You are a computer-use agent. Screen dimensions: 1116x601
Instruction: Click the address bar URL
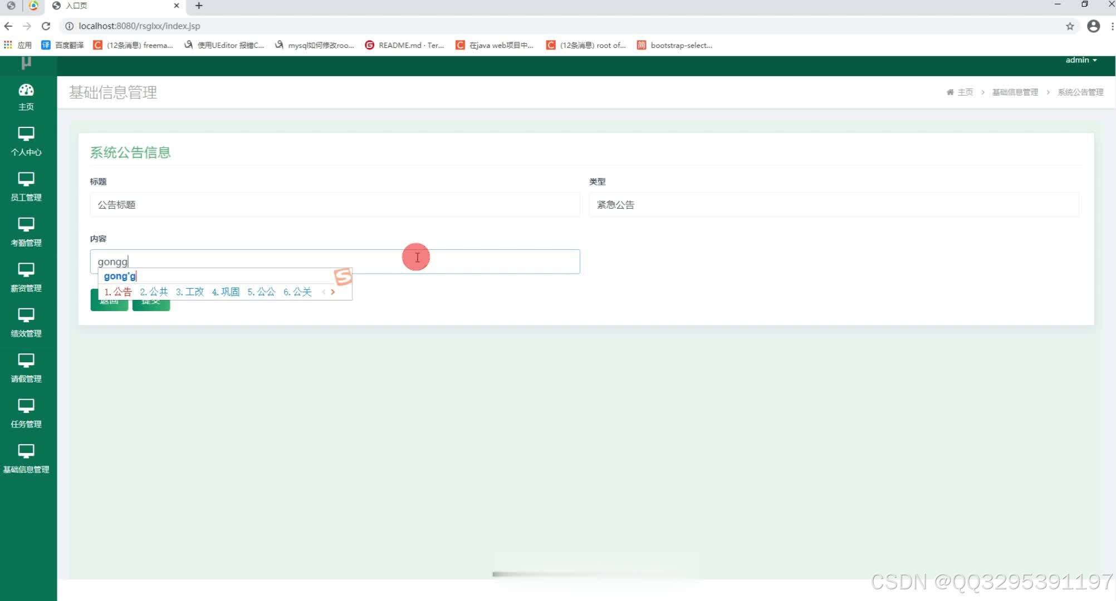click(x=139, y=26)
